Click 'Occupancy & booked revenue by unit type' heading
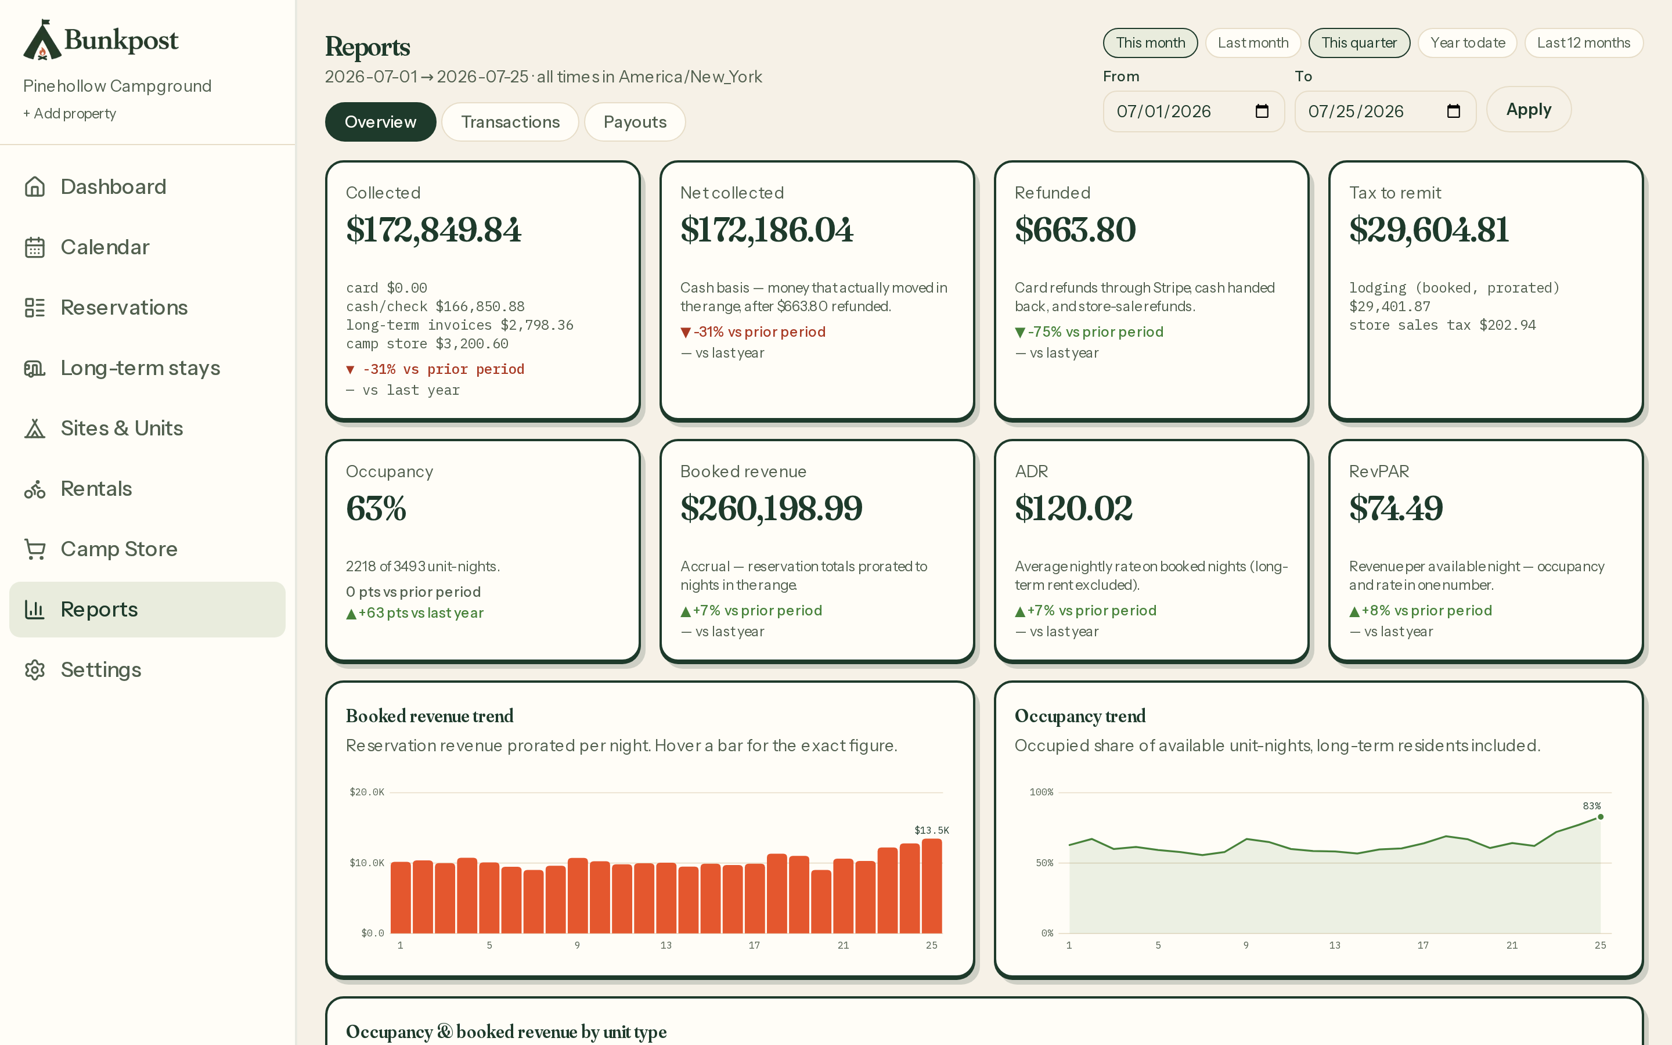Viewport: 1672px width, 1045px height. [506, 1032]
